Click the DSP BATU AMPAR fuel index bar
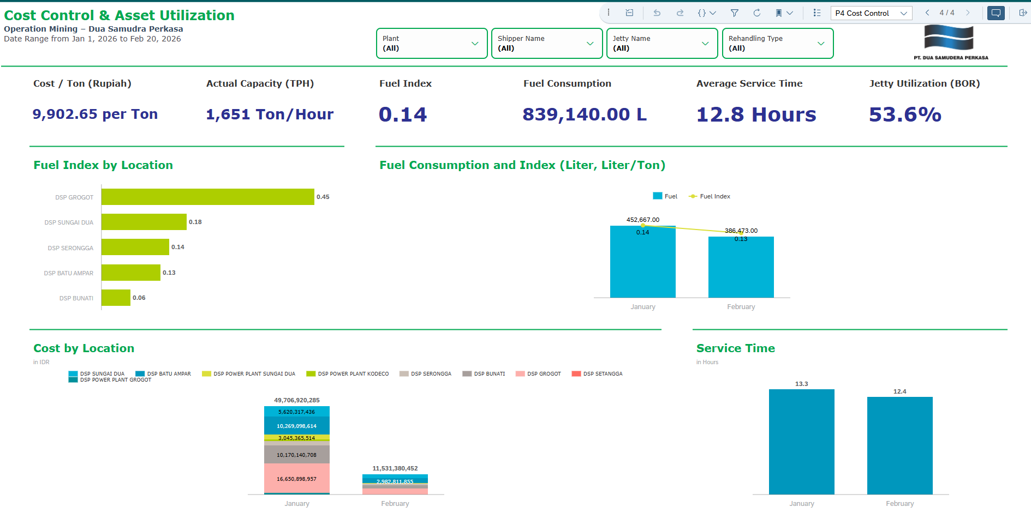 click(131, 273)
